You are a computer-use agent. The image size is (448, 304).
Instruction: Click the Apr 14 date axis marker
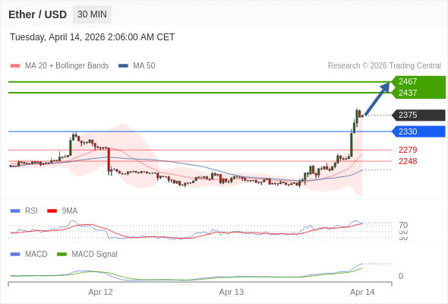point(362,292)
